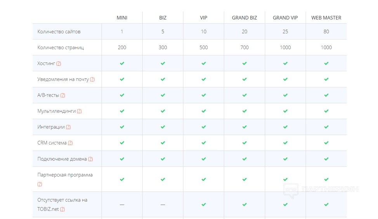The width and height of the screenshot is (378, 219).
Task: Open Мультилендинги (?) tooltip link
Action: (79, 111)
